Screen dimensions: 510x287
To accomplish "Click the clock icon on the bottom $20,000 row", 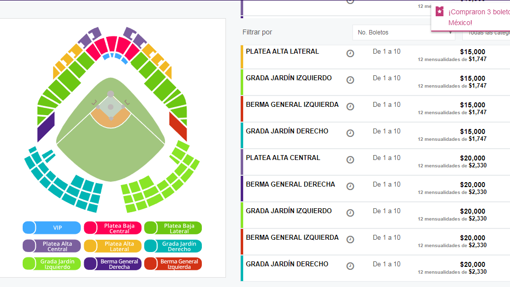I will (x=350, y=266).
